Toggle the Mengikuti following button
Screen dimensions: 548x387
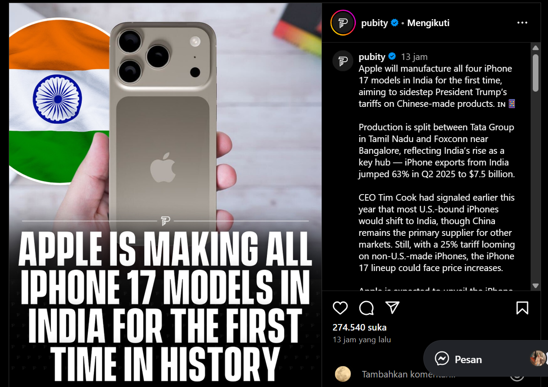[428, 23]
